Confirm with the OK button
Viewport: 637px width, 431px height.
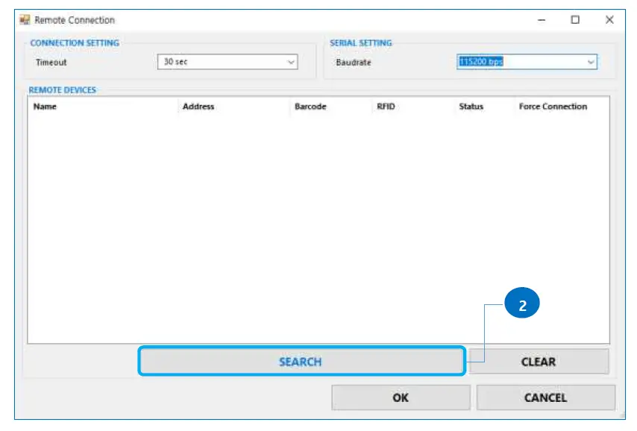click(x=401, y=397)
